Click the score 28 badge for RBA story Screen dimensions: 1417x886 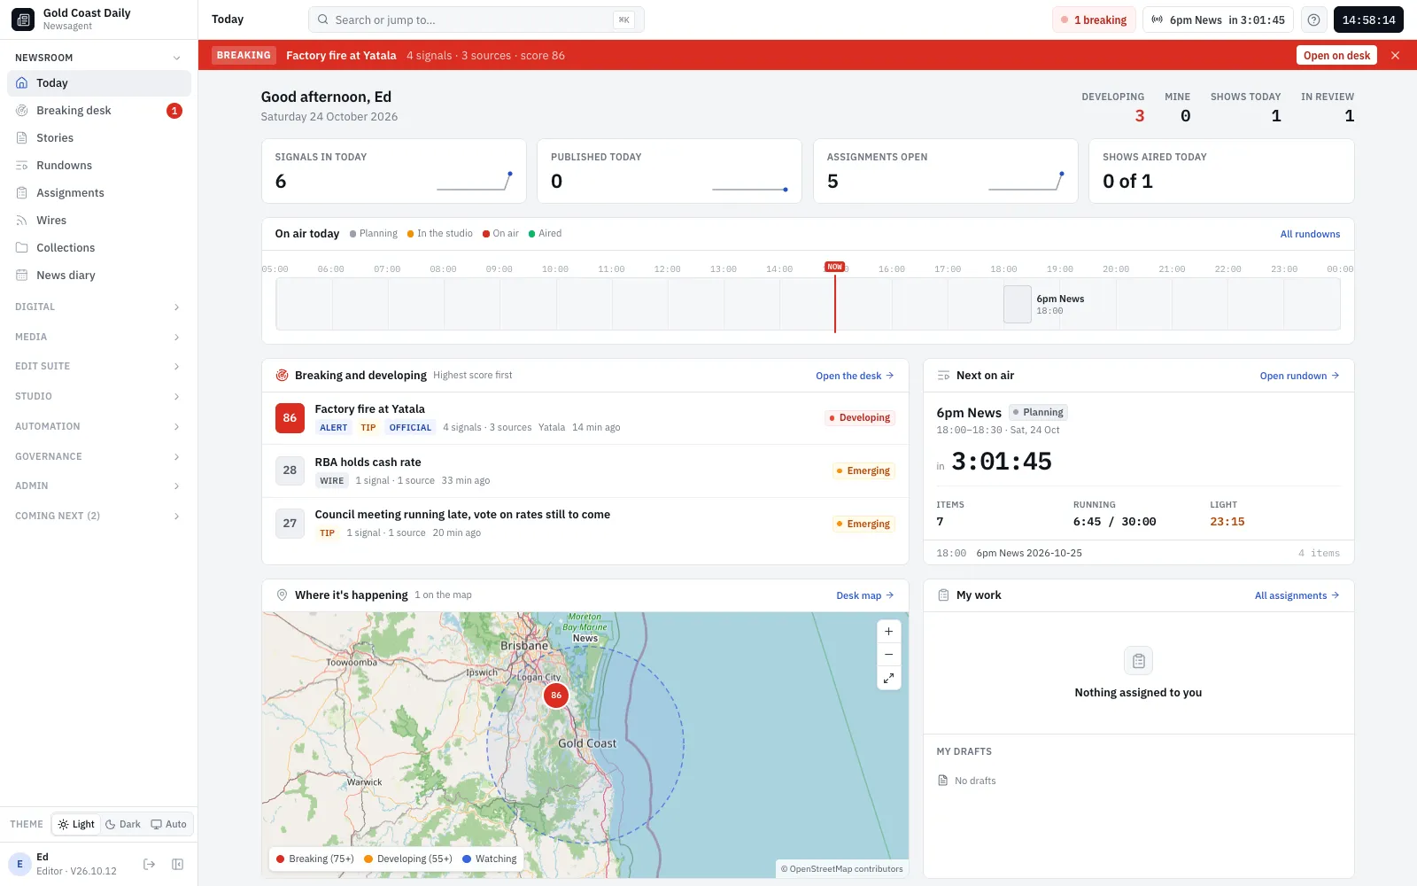[290, 470]
